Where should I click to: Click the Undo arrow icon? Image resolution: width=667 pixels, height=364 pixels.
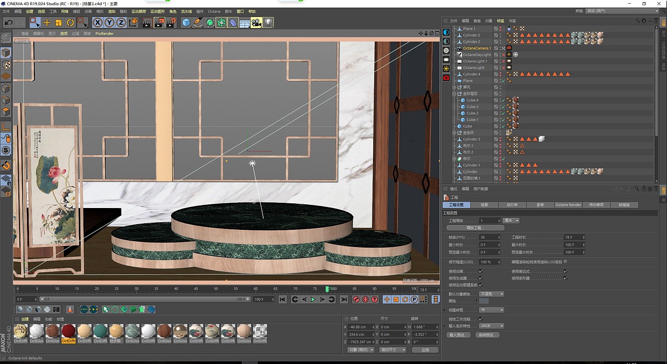[x=9, y=22]
